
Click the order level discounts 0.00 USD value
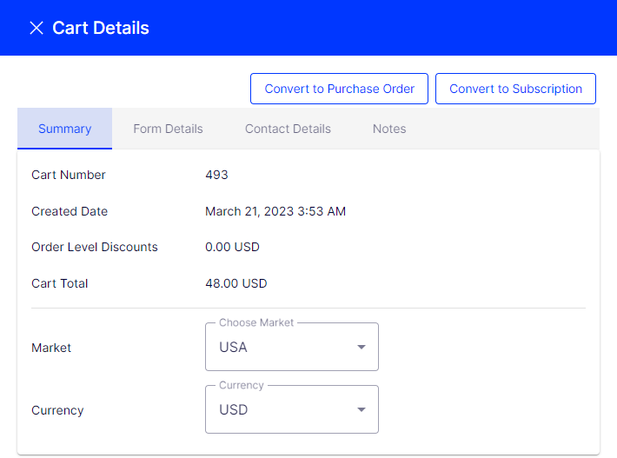[x=232, y=247]
